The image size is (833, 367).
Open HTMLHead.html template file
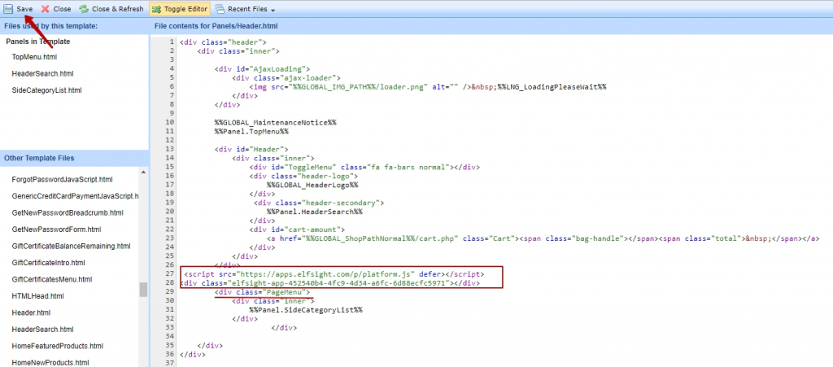tap(37, 296)
